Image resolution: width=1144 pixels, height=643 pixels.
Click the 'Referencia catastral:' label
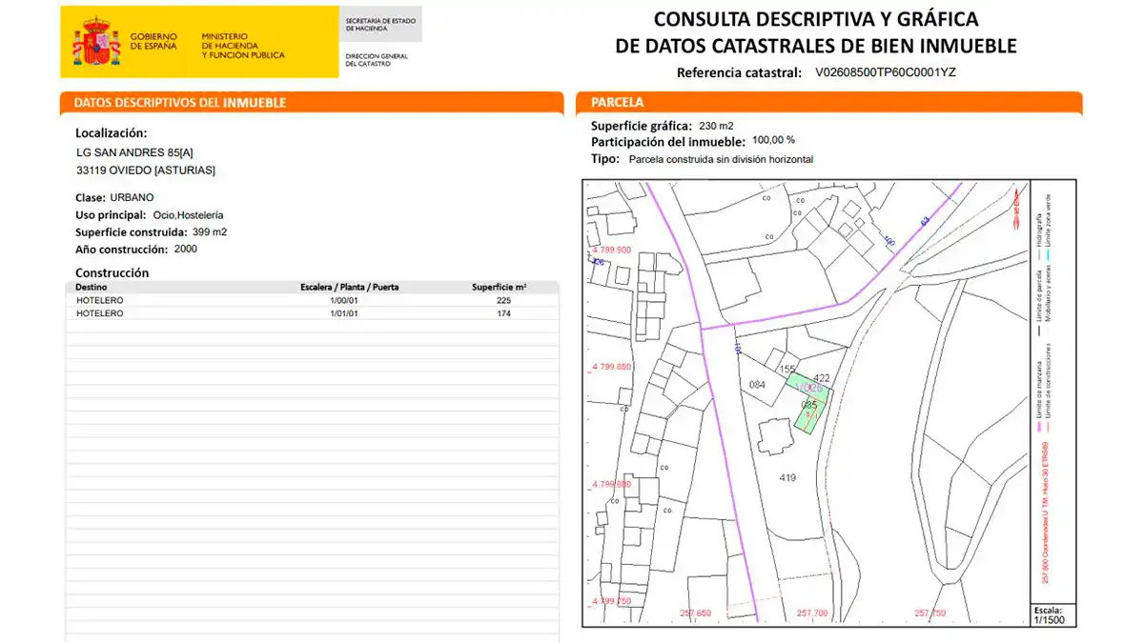[x=739, y=72]
